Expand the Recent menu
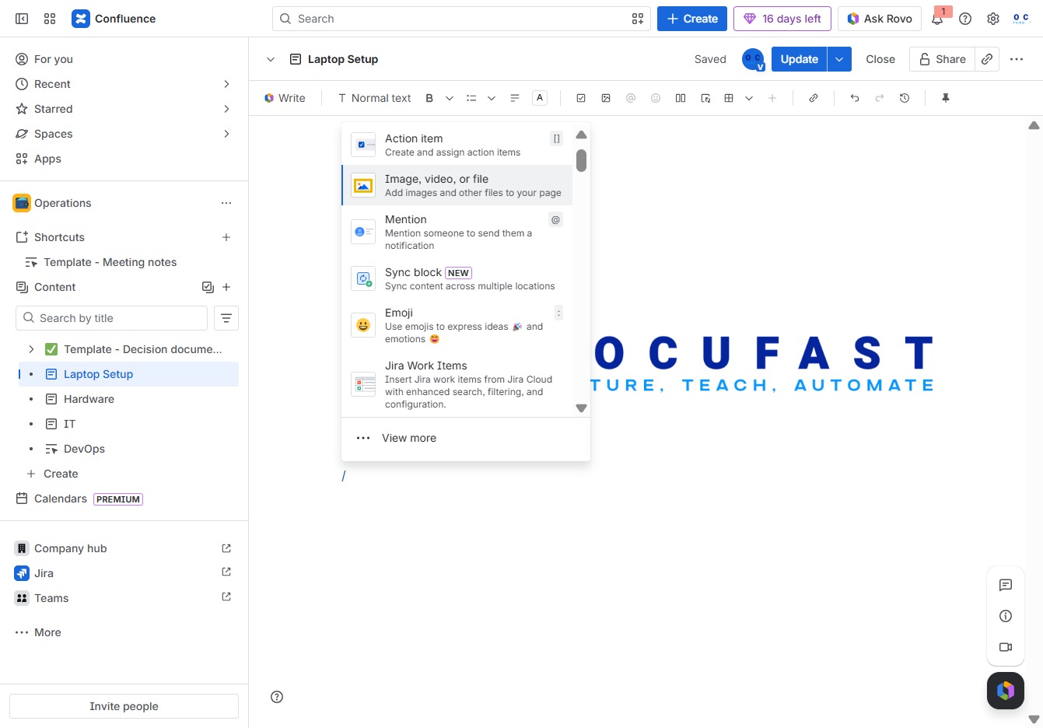Screen dimensions: 1043x728 click(226, 84)
